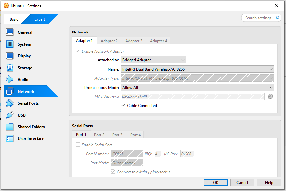286x191 pixels.
Task: Expand the Promiscuous Mode dropdown
Action: coord(197,87)
